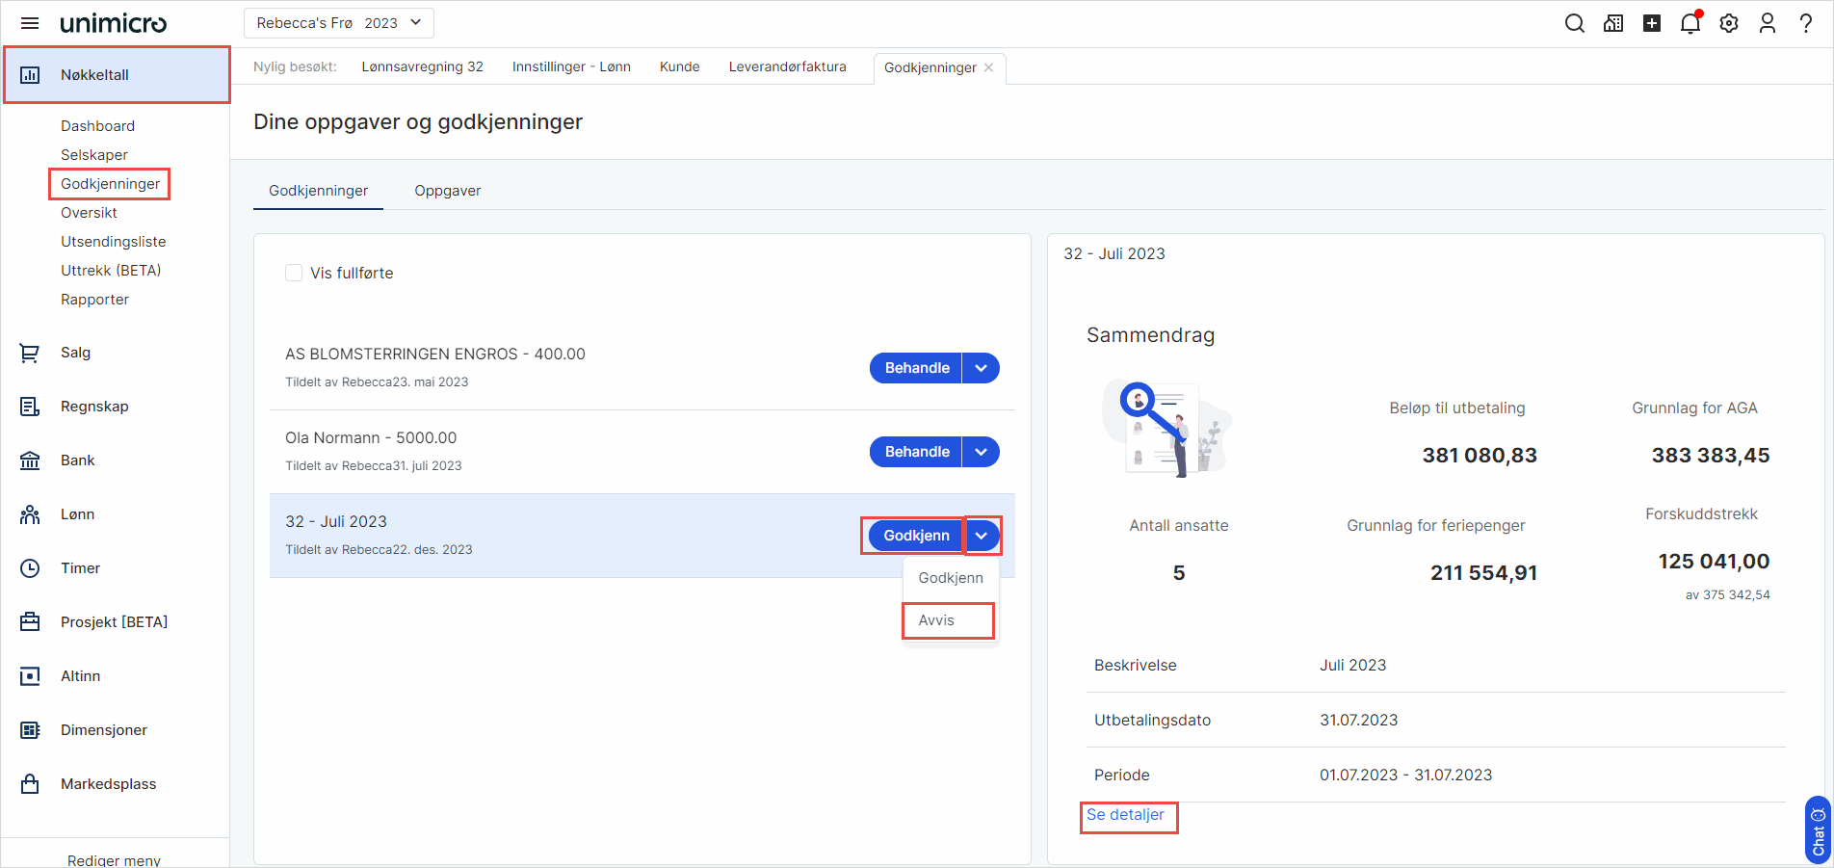This screenshot has height=868, width=1834.
Task: Click the plus create-new icon
Action: pyautogui.click(x=1652, y=23)
